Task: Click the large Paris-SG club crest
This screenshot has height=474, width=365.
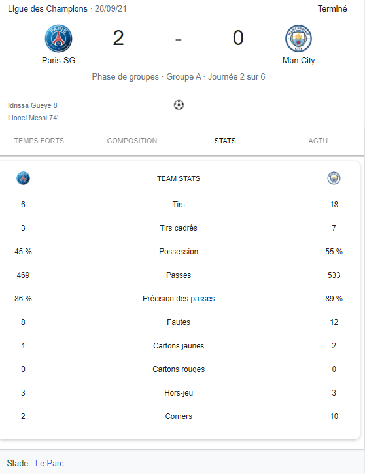Action: coord(58,39)
